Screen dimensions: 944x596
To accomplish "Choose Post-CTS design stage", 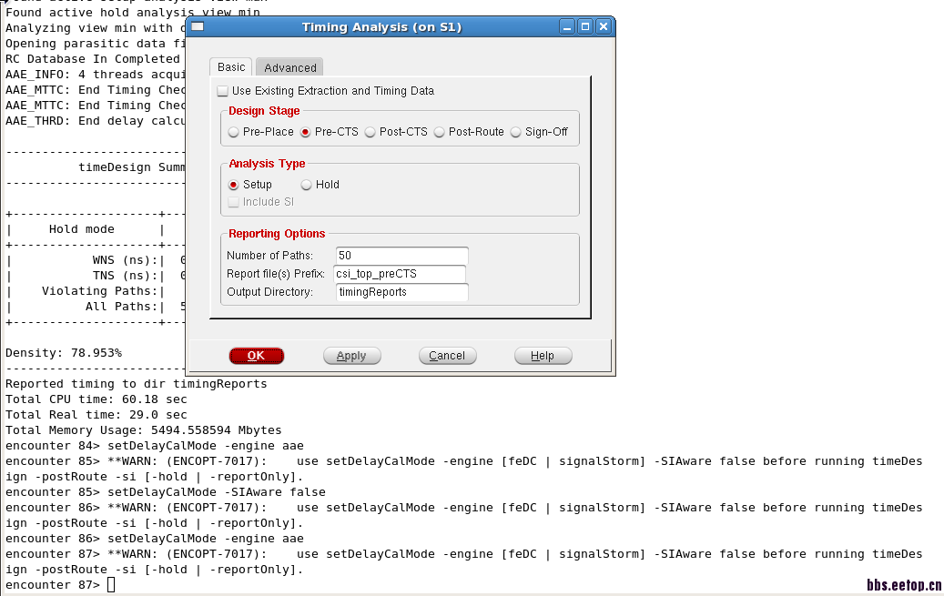I will pyautogui.click(x=370, y=132).
